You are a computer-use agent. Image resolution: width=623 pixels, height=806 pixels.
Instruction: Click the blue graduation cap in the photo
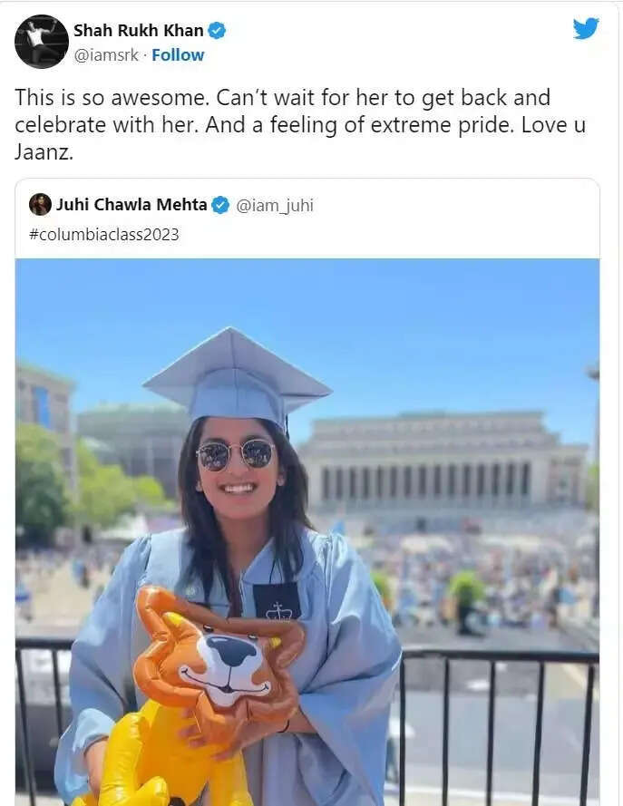[237, 377]
